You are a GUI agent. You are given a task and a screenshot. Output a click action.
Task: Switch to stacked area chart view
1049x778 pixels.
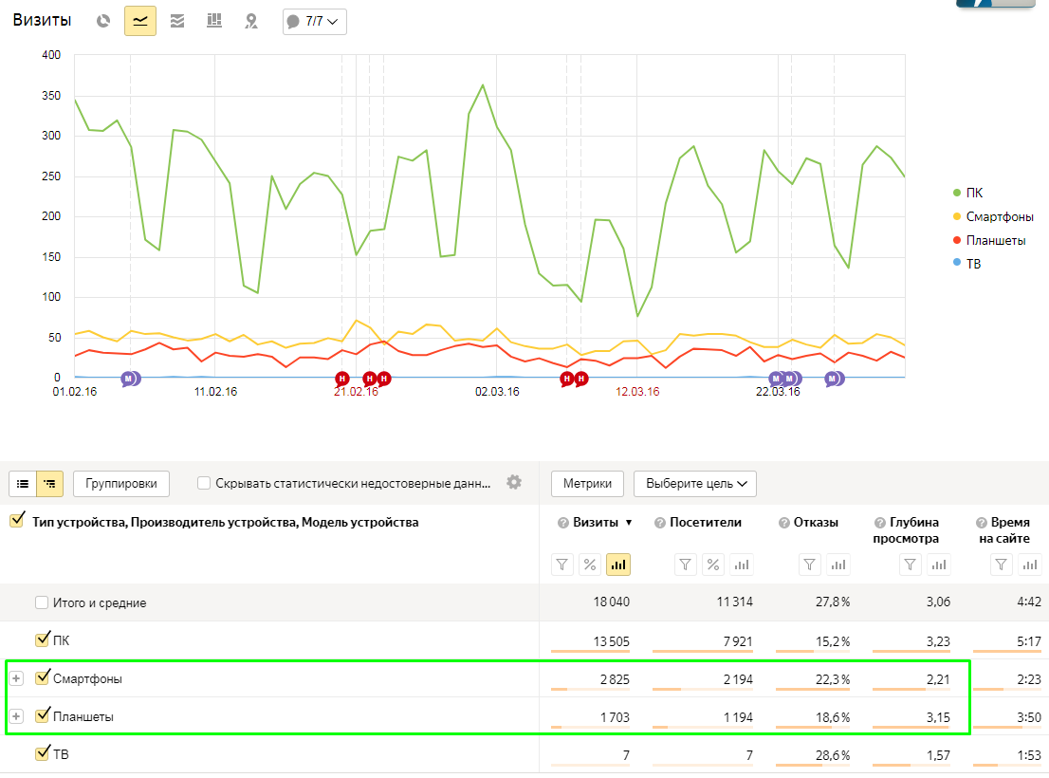[177, 21]
